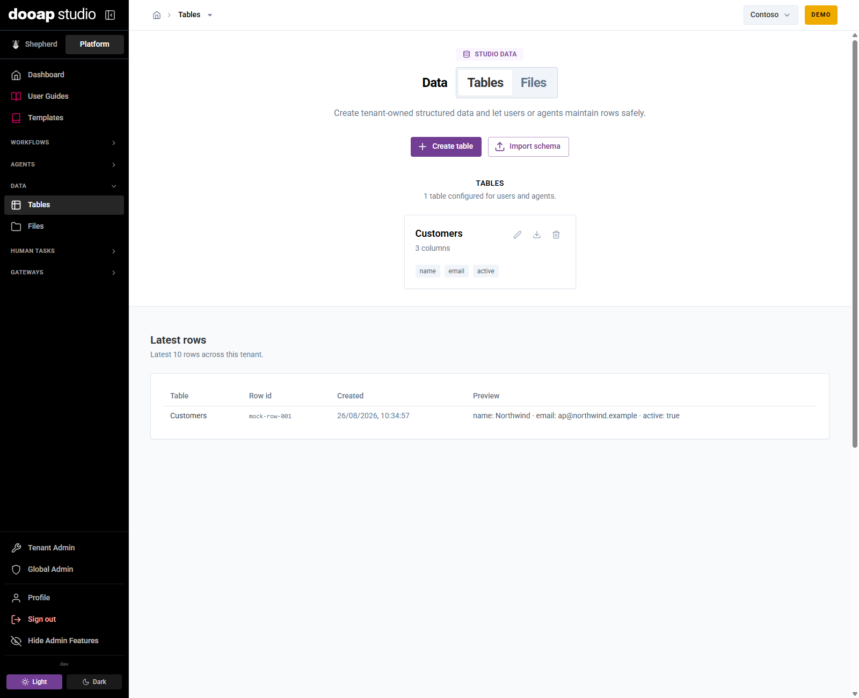Image resolution: width=859 pixels, height=698 pixels.
Task: Select the Tables tab in Data header
Action: click(485, 83)
